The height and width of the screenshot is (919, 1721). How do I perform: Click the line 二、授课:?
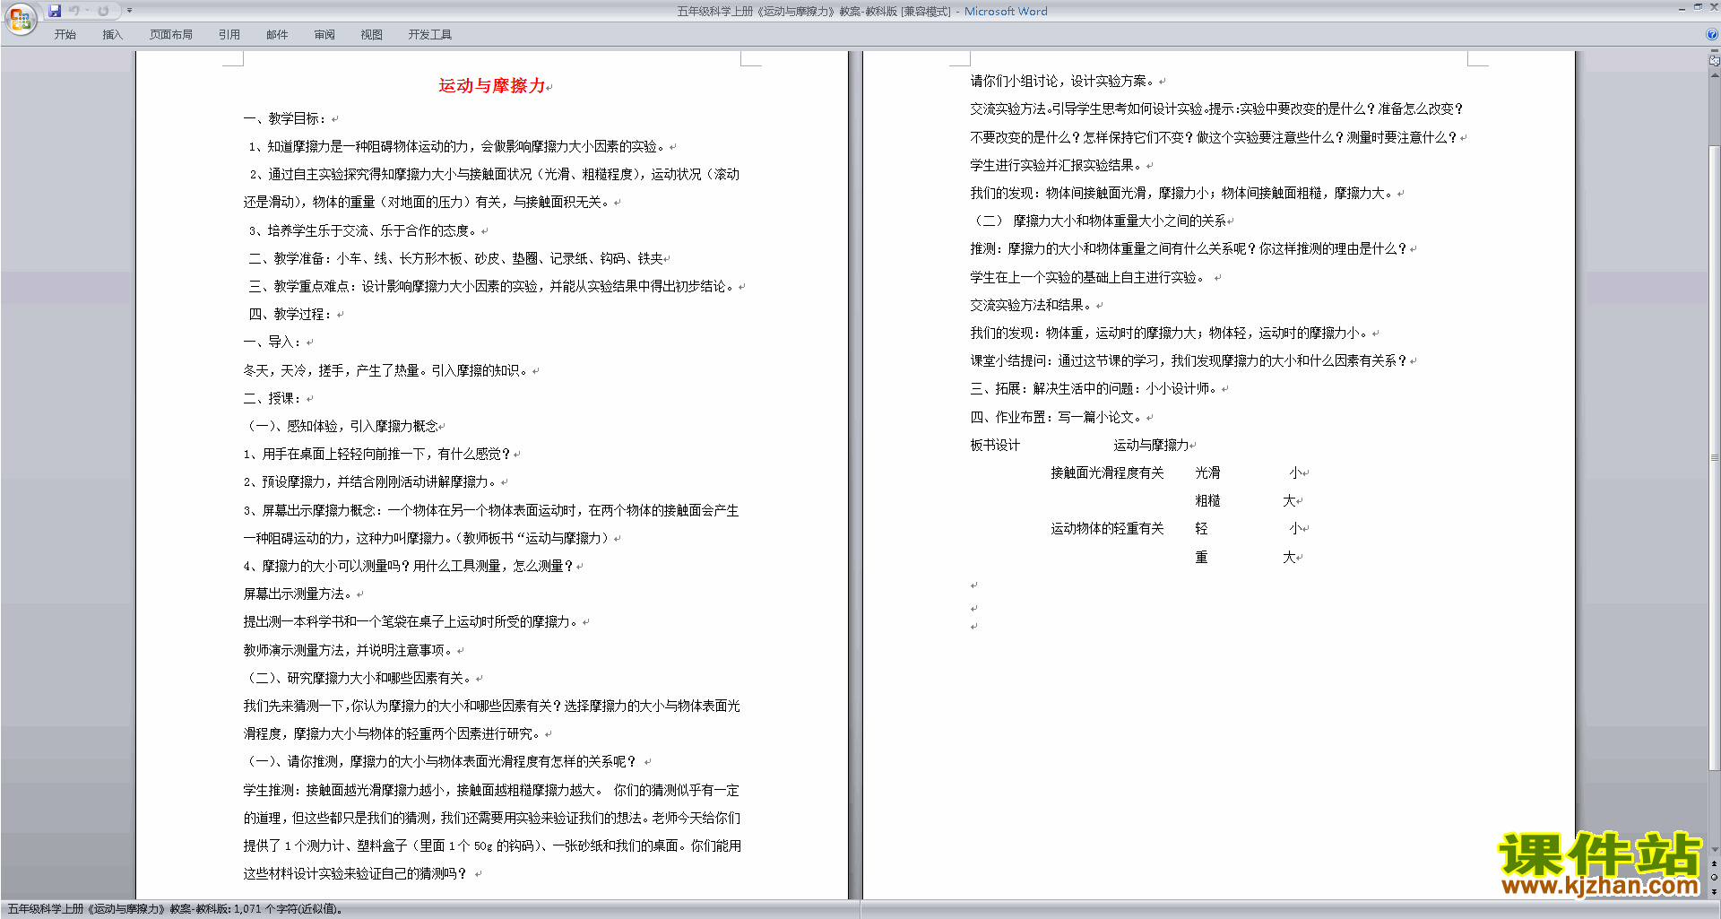(x=272, y=398)
